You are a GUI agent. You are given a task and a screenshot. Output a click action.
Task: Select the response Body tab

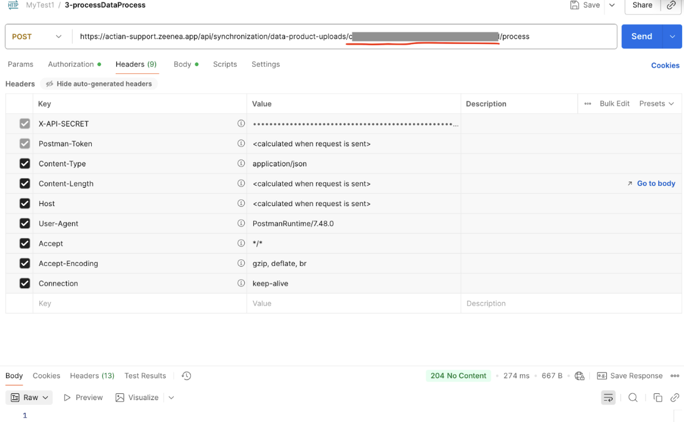(x=14, y=376)
